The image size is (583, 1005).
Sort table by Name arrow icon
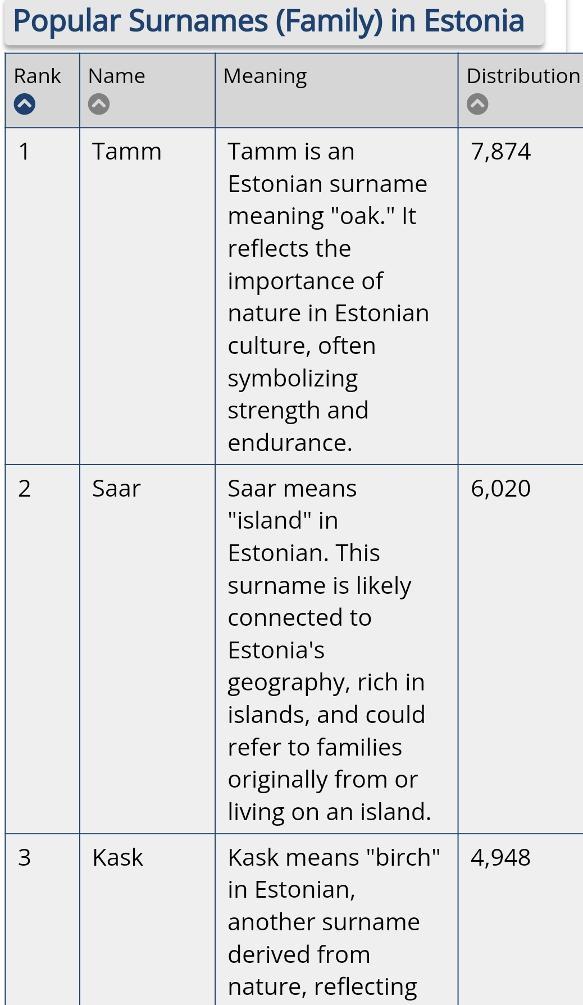[99, 104]
